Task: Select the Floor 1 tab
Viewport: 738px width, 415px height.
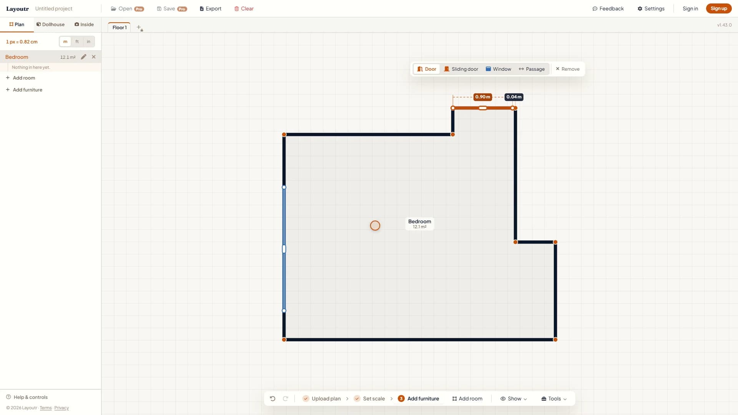Action: [120, 28]
